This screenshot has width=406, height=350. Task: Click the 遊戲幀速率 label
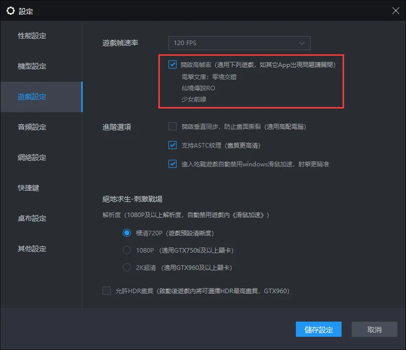click(120, 43)
